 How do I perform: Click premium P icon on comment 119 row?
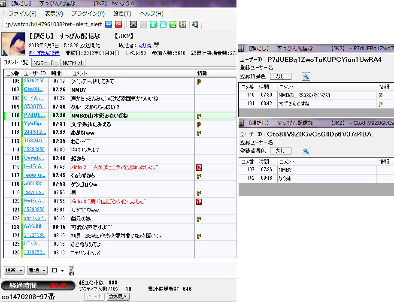(199, 193)
